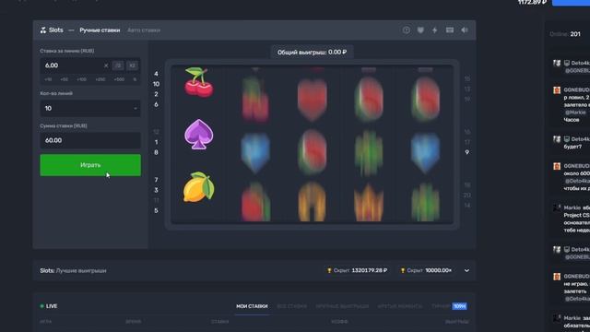Select payline number 1 on the left
This screenshot has height=332, width=590.
[156, 142]
